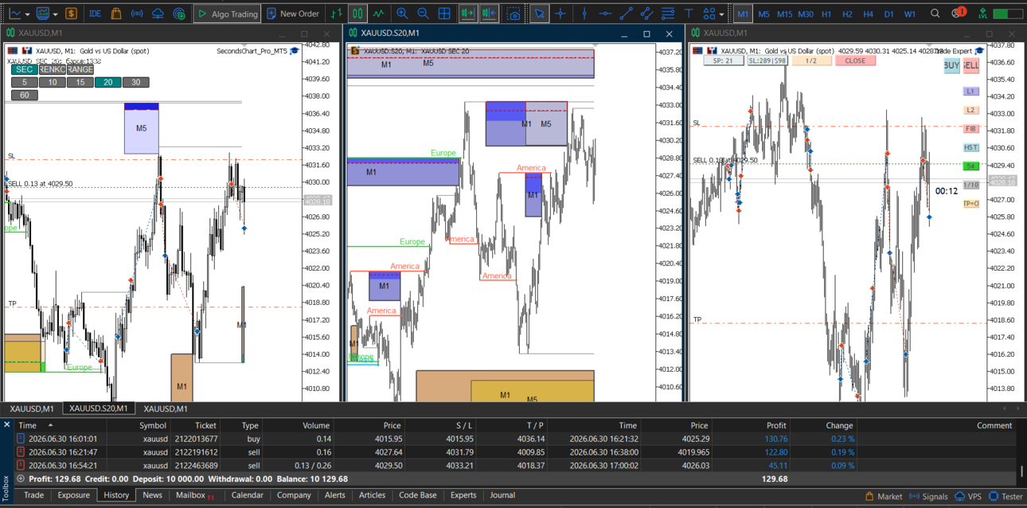Select the text label tool
Image resolution: width=1027 pixels, height=508 pixels.
coord(689,14)
